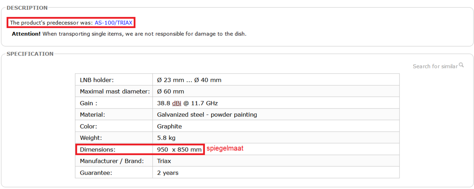Click the Maximal mast diameter label
The width and height of the screenshot is (474, 189).
pos(114,92)
